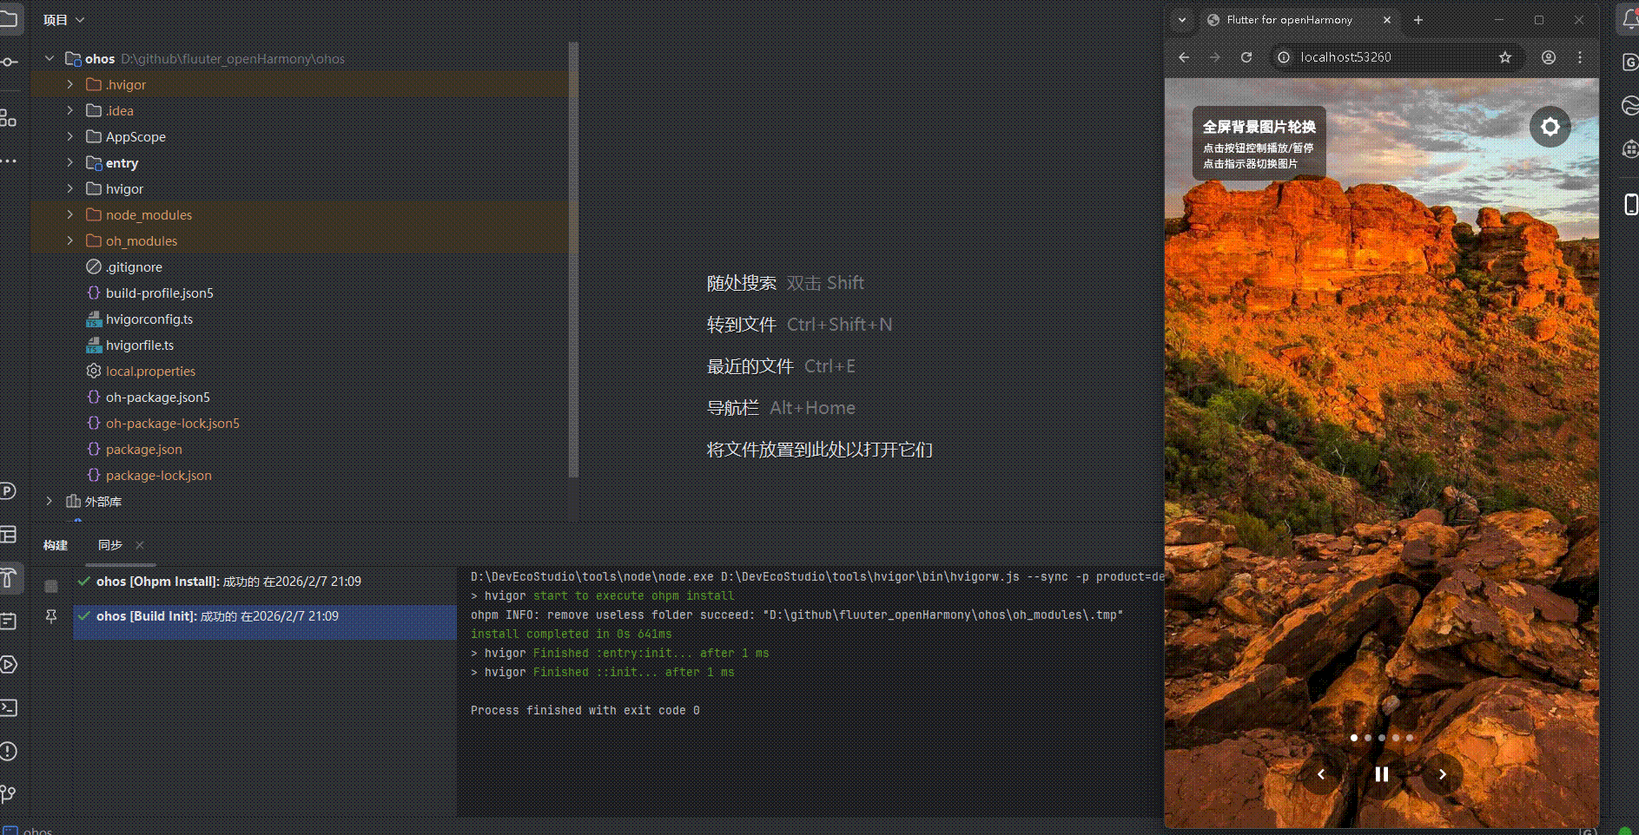Open settings gear in Flutter app
The image size is (1639, 835).
tap(1550, 128)
